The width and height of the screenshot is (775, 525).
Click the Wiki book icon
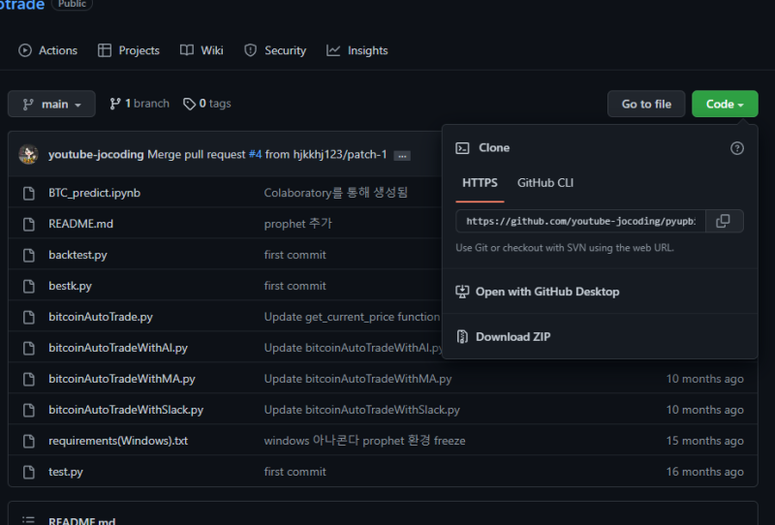click(x=187, y=50)
